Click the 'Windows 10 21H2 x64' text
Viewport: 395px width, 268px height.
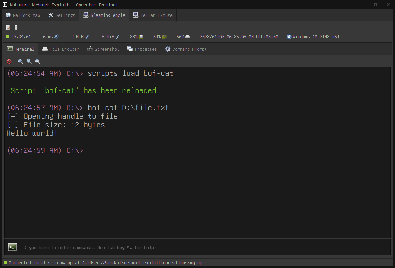tap(316, 37)
